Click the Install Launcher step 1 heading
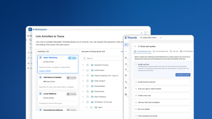The image size is (212, 119). [143, 64]
